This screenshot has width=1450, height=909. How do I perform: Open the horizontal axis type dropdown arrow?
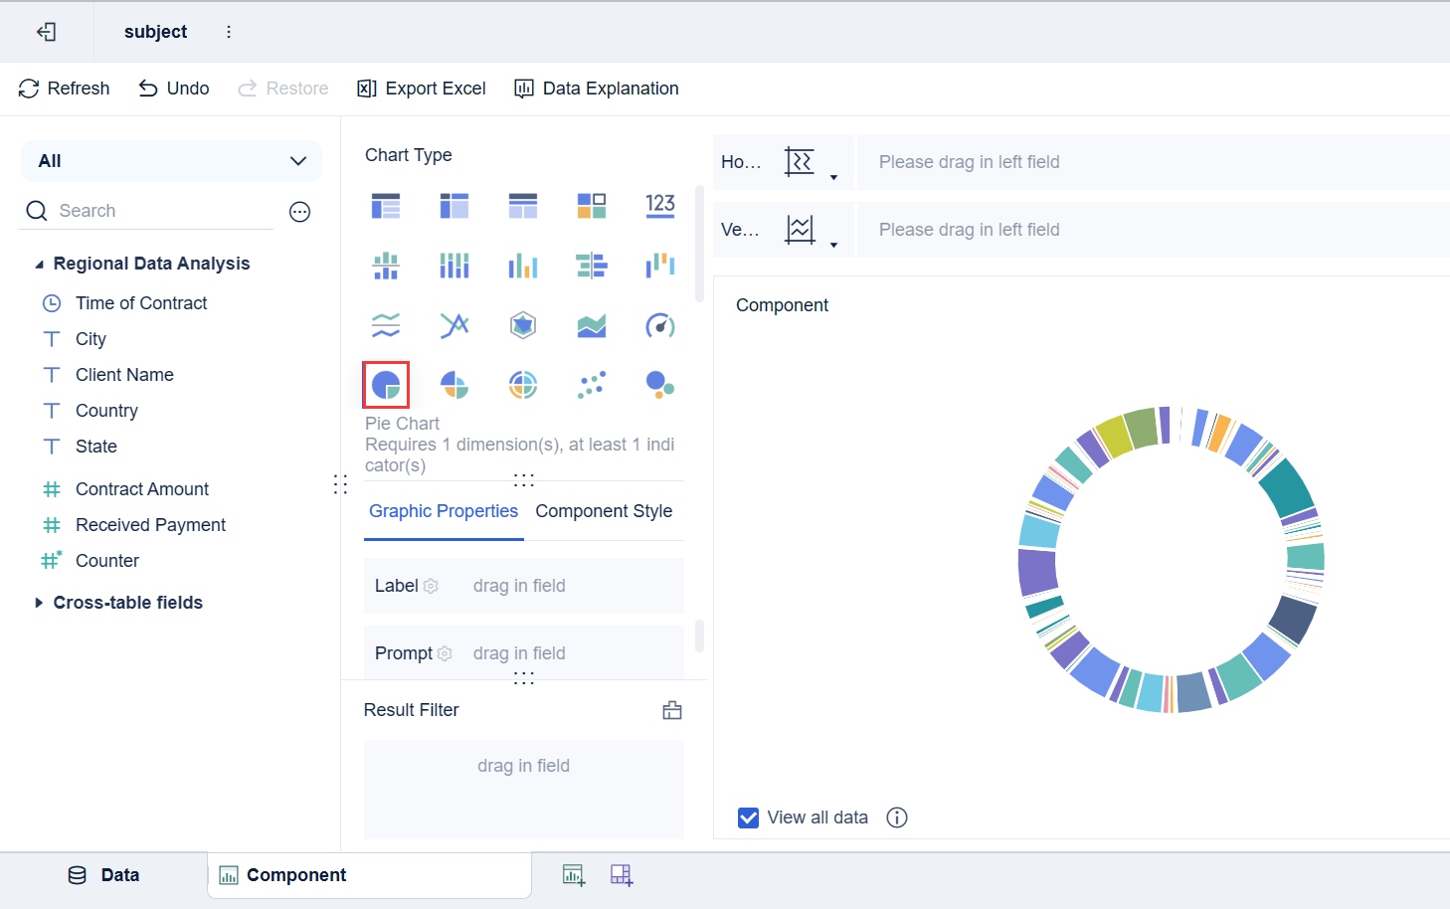pyautogui.click(x=833, y=178)
